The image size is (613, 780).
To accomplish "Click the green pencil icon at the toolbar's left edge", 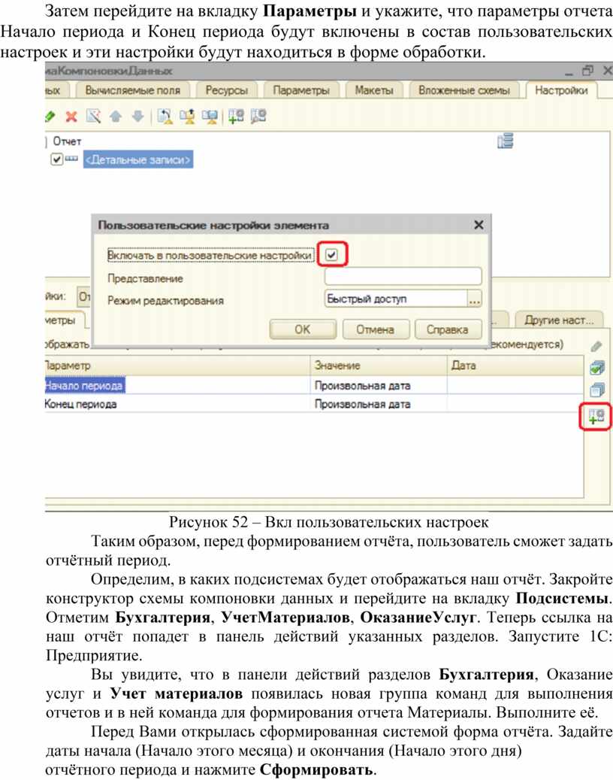I will pos(50,117).
